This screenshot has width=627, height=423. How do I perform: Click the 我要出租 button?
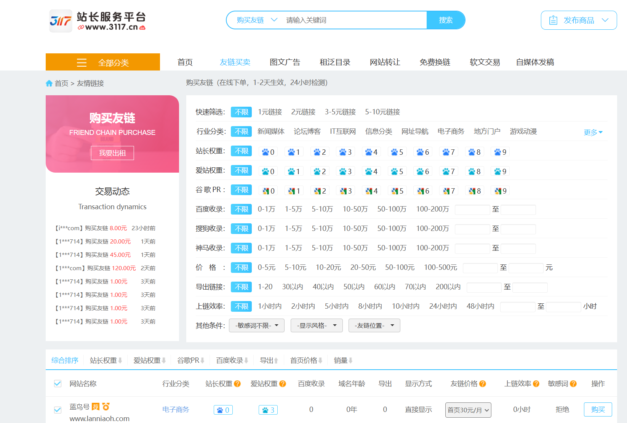tap(112, 153)
